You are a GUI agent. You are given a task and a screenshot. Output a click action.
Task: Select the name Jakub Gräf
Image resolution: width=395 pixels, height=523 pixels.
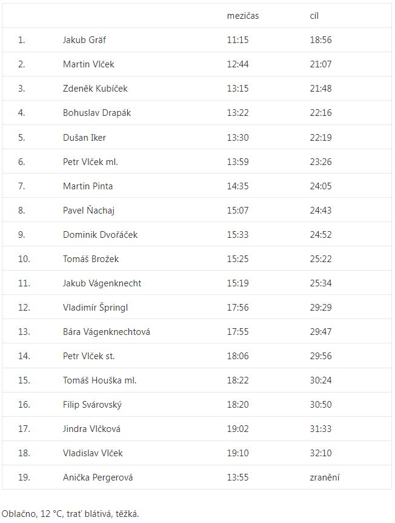coord(84,40)
